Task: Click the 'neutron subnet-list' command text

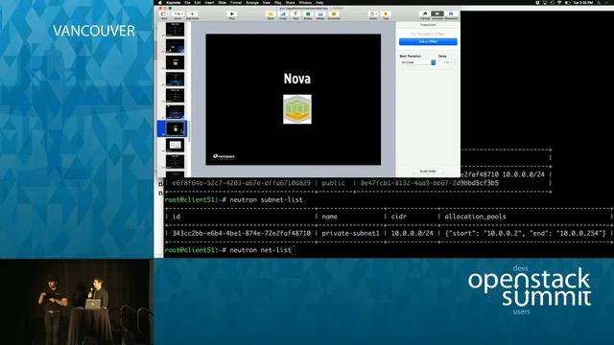Action: tap(266, 200)
